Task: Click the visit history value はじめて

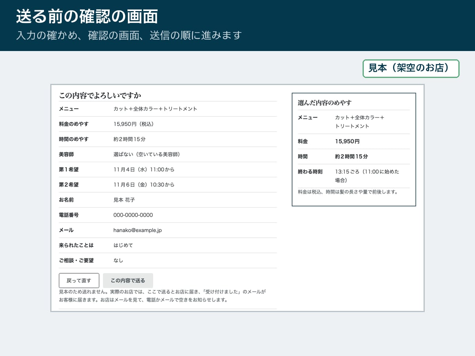Action: [x=123, y=245]
